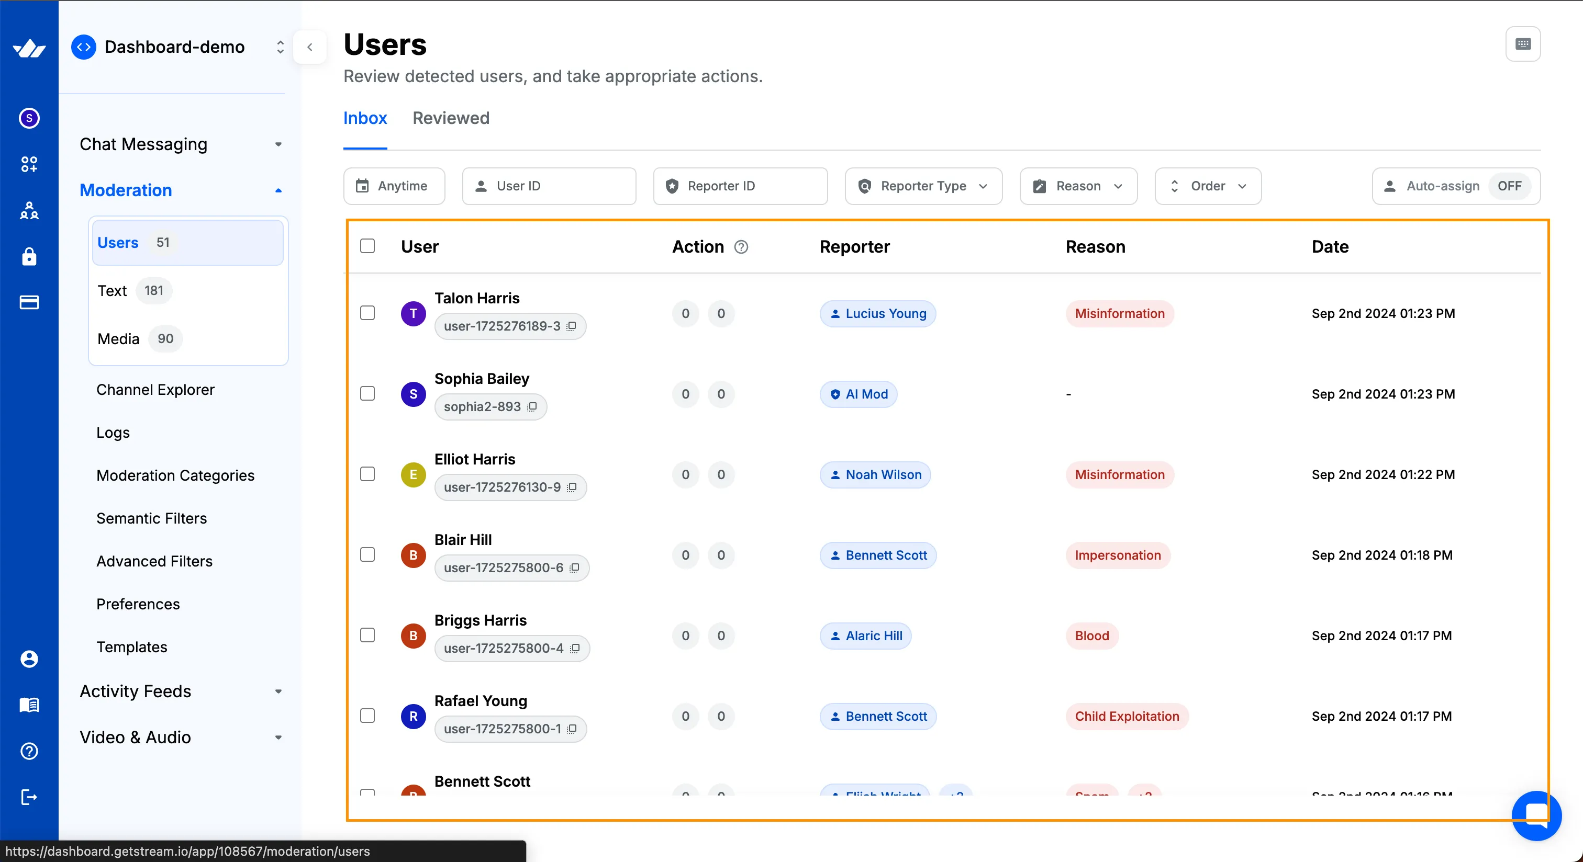Check the Talon Harris row checkbox
Screen dimensions: 1583x862
click(x=367, y=313)
